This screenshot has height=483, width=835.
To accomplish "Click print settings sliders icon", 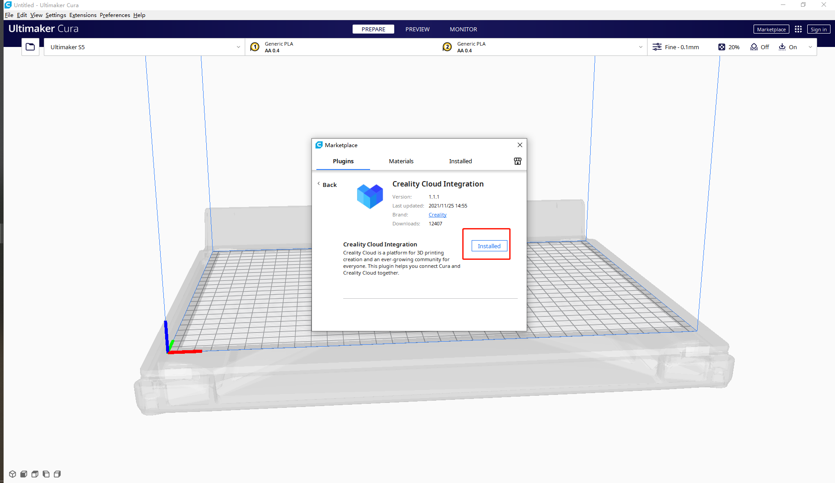I will click(657, 47).
